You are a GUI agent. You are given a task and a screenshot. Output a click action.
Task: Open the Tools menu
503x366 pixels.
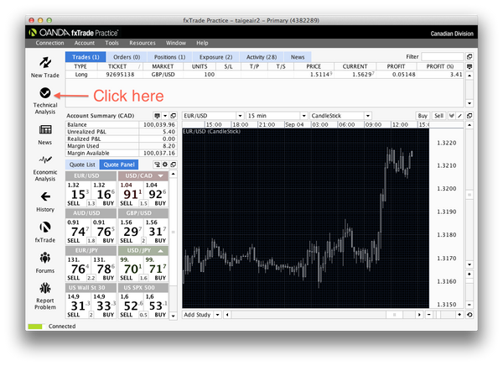111,42
